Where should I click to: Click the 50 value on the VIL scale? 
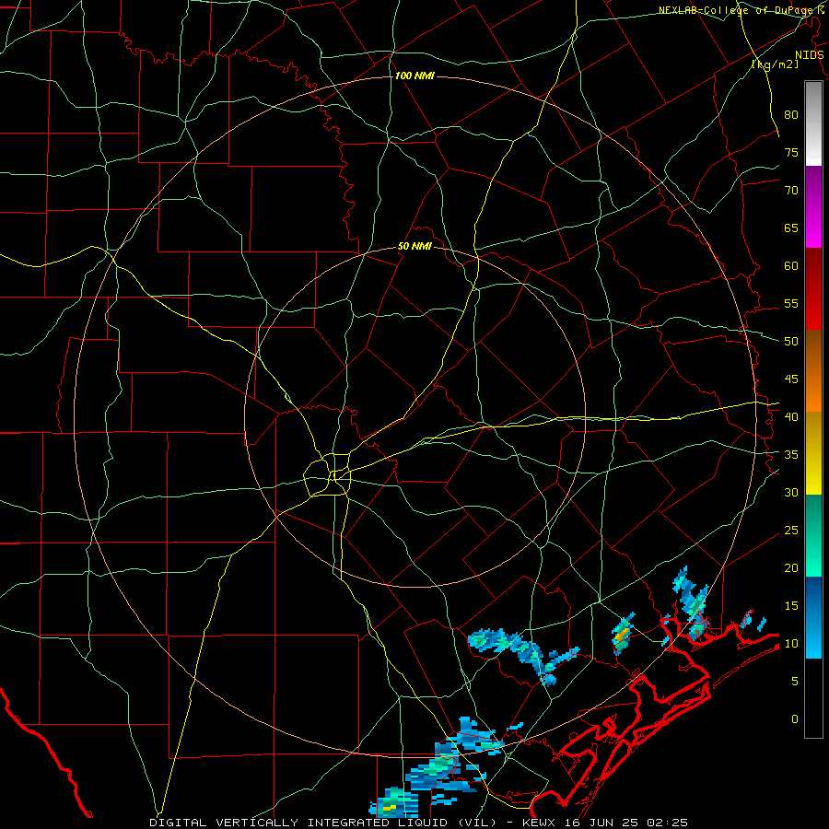pyautogui.click(x=791, y=342)
